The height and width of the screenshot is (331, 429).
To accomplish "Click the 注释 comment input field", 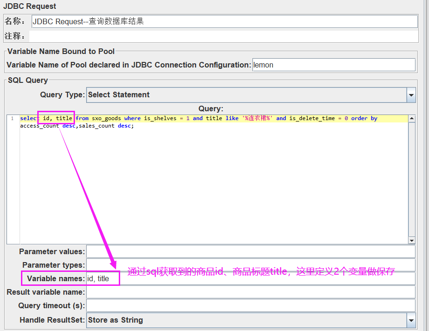I will click(x=224, y=36).
